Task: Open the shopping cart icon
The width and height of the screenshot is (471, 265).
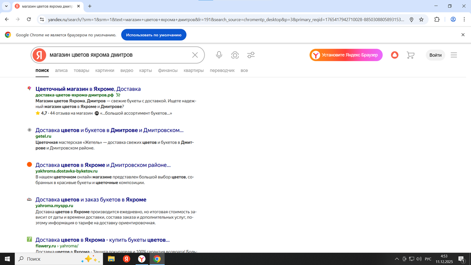Action: pyautogui.click(x=410, y=55)
